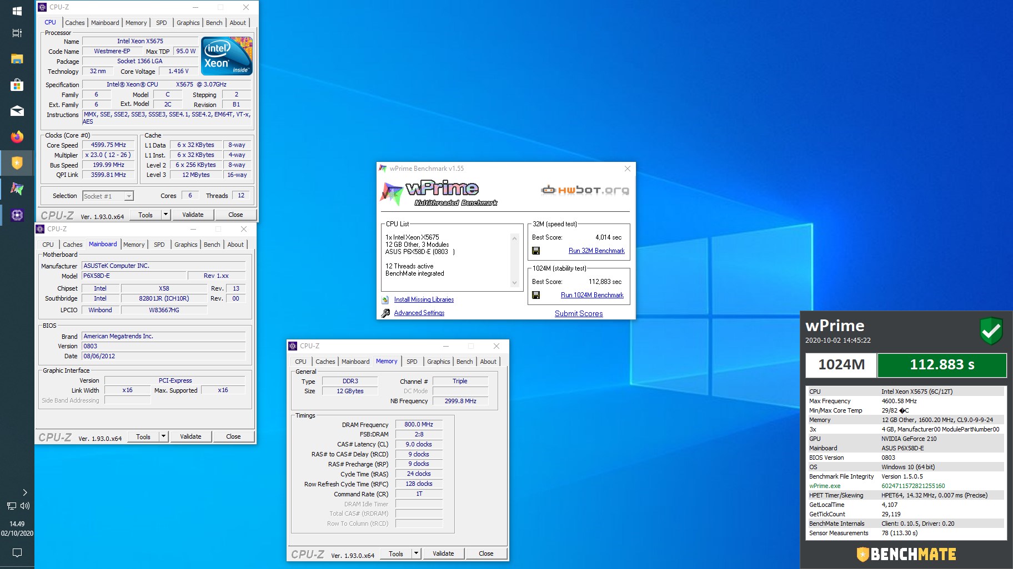This screenshot has width=1013, height=569.
Task: Select the BenchMate shield taskbar icon
Action: click(17, 162)
